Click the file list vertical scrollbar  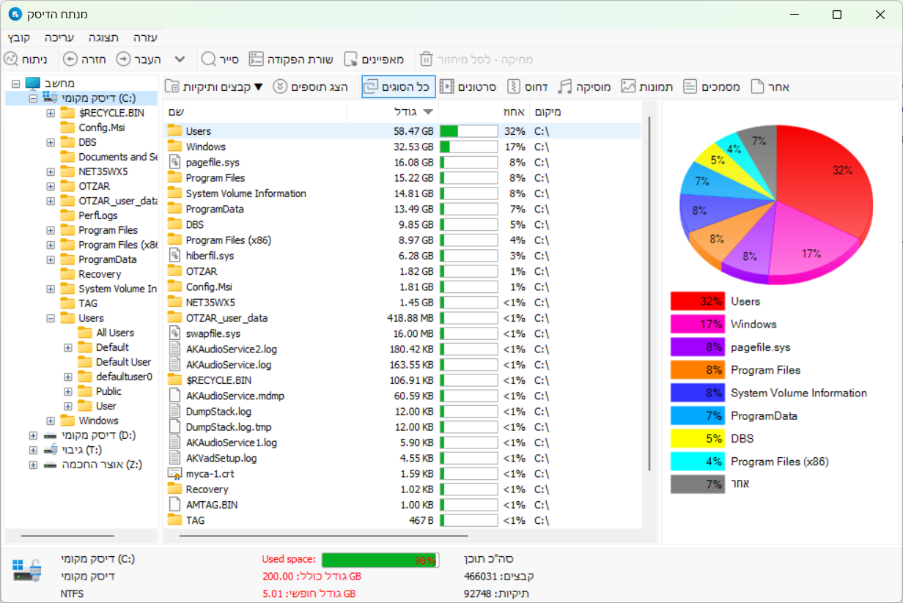(649, 293)
